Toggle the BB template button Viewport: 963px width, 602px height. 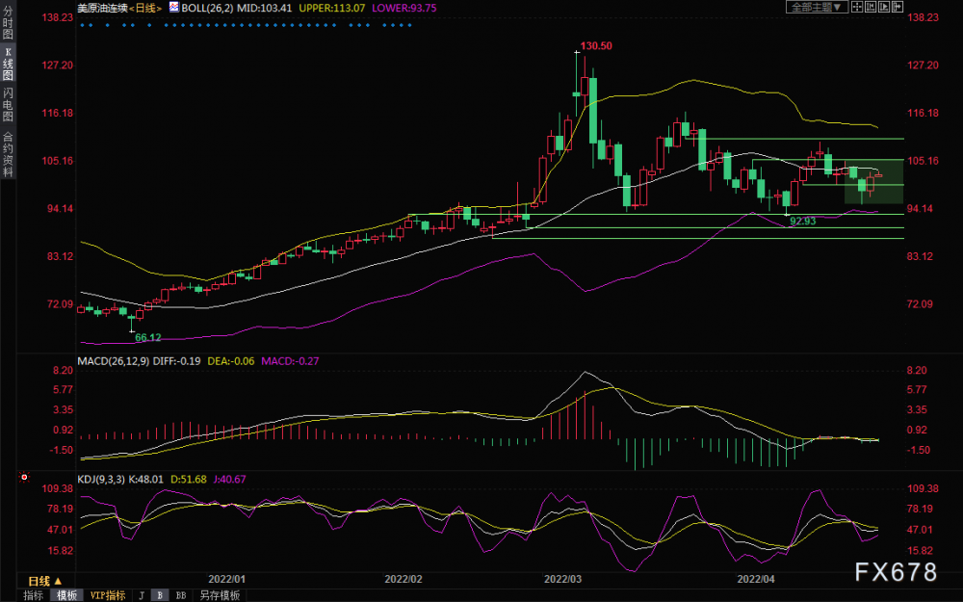[x=181, y=595]
